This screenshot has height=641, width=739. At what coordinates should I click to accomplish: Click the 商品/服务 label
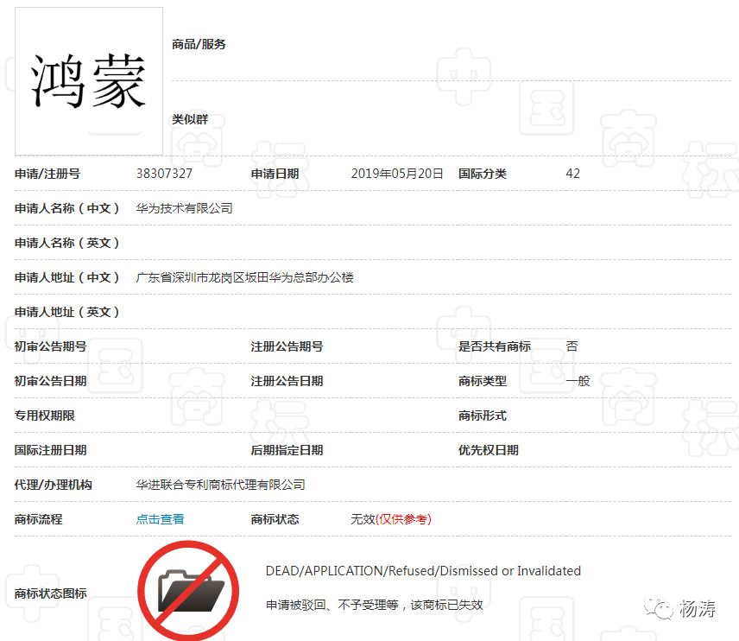pyautogui.click(x=199, y=44)
